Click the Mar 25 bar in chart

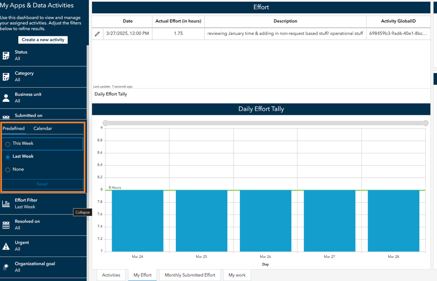pos(202,221)
